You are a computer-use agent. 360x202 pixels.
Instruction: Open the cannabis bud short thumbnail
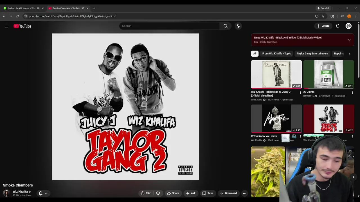[x=268, y=172]
